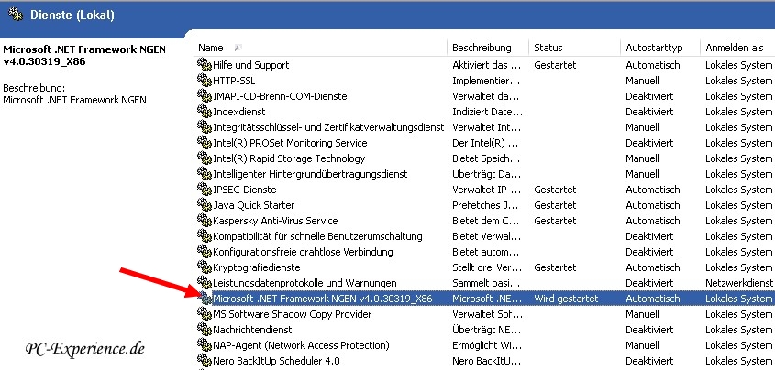Click gear icon beside Hilfe und Support
Screen dimensions: 775x370
pos(204,65)
